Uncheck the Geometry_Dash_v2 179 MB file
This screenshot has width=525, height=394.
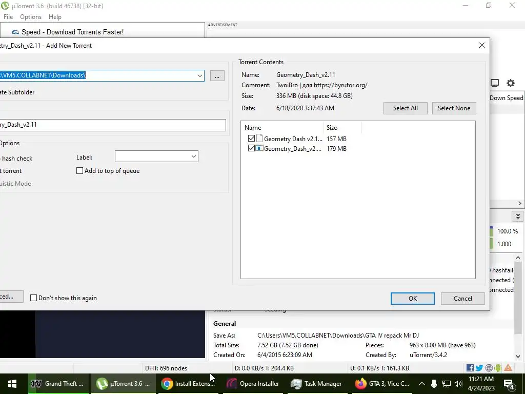click(251, 148)
